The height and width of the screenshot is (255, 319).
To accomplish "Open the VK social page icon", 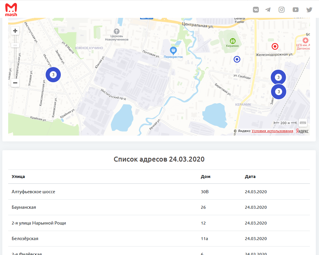I will point(256,10).
